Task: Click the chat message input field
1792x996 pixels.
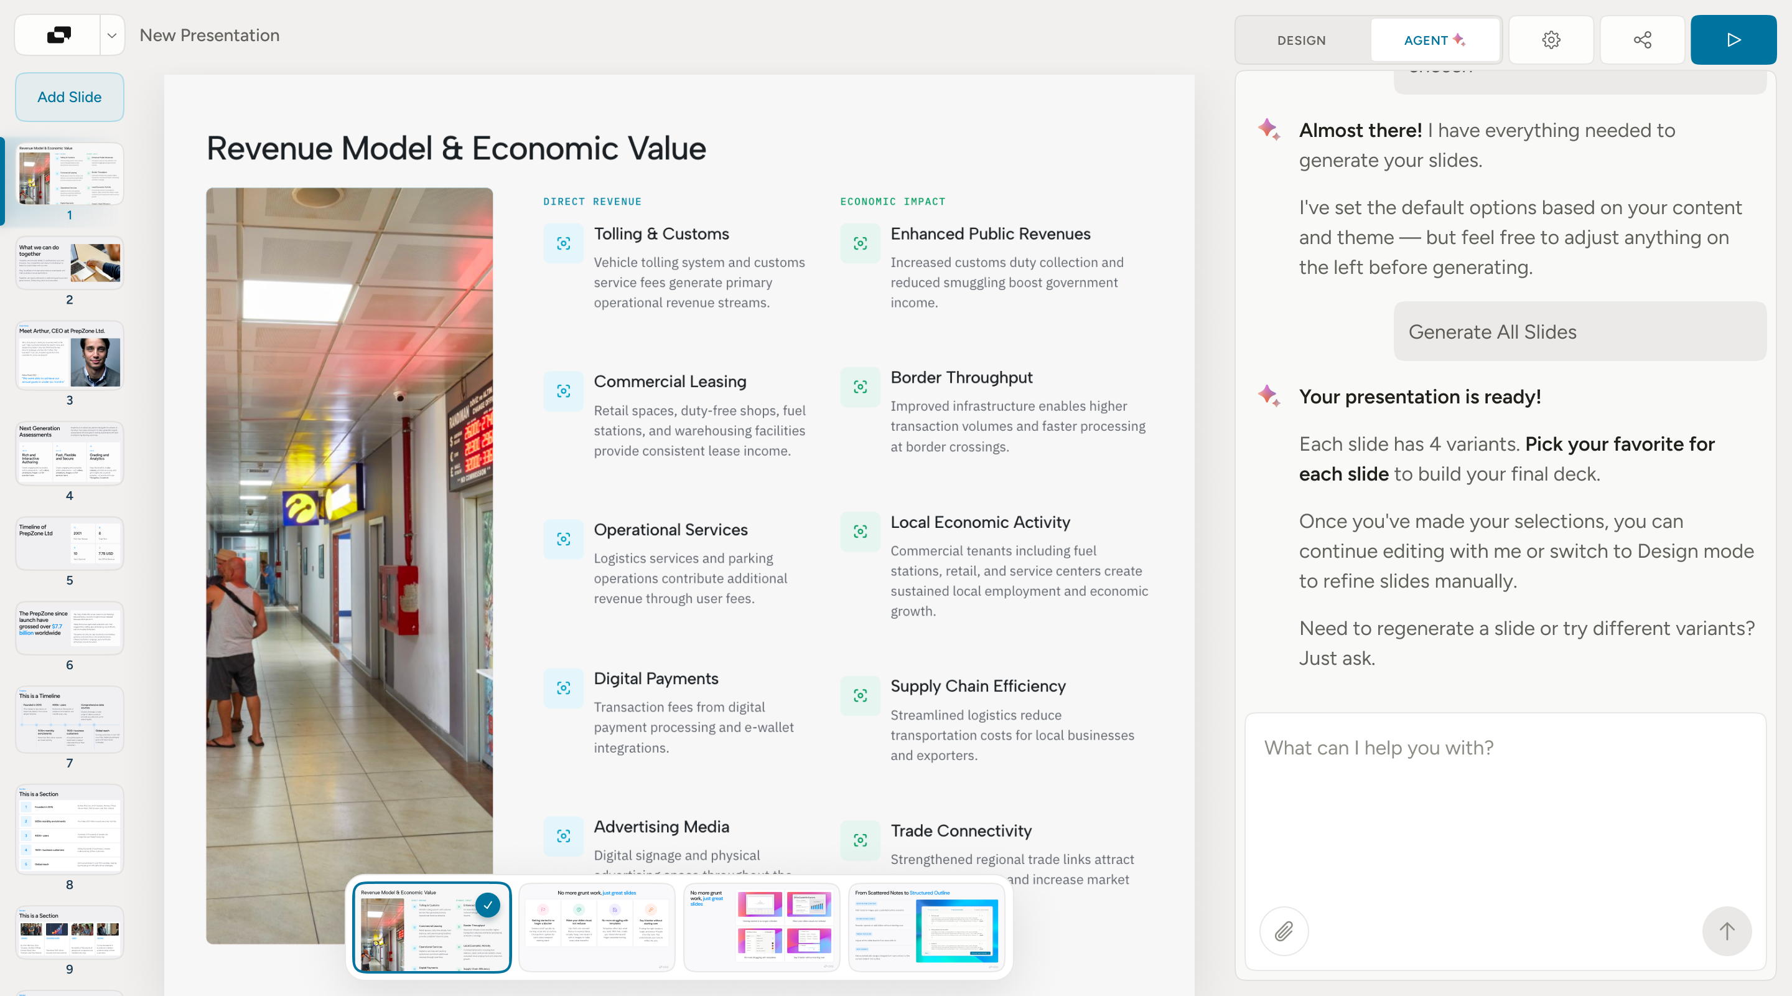Action: click(1505, 807)
